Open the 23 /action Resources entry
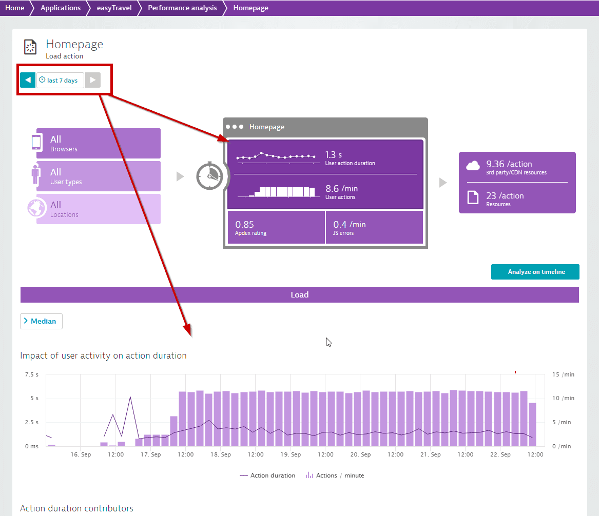 (517, 199)
